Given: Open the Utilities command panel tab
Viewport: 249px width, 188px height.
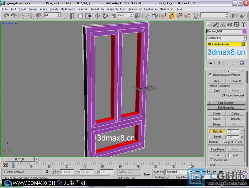Looking at the screenshot, I should click(x=243, y=25).
